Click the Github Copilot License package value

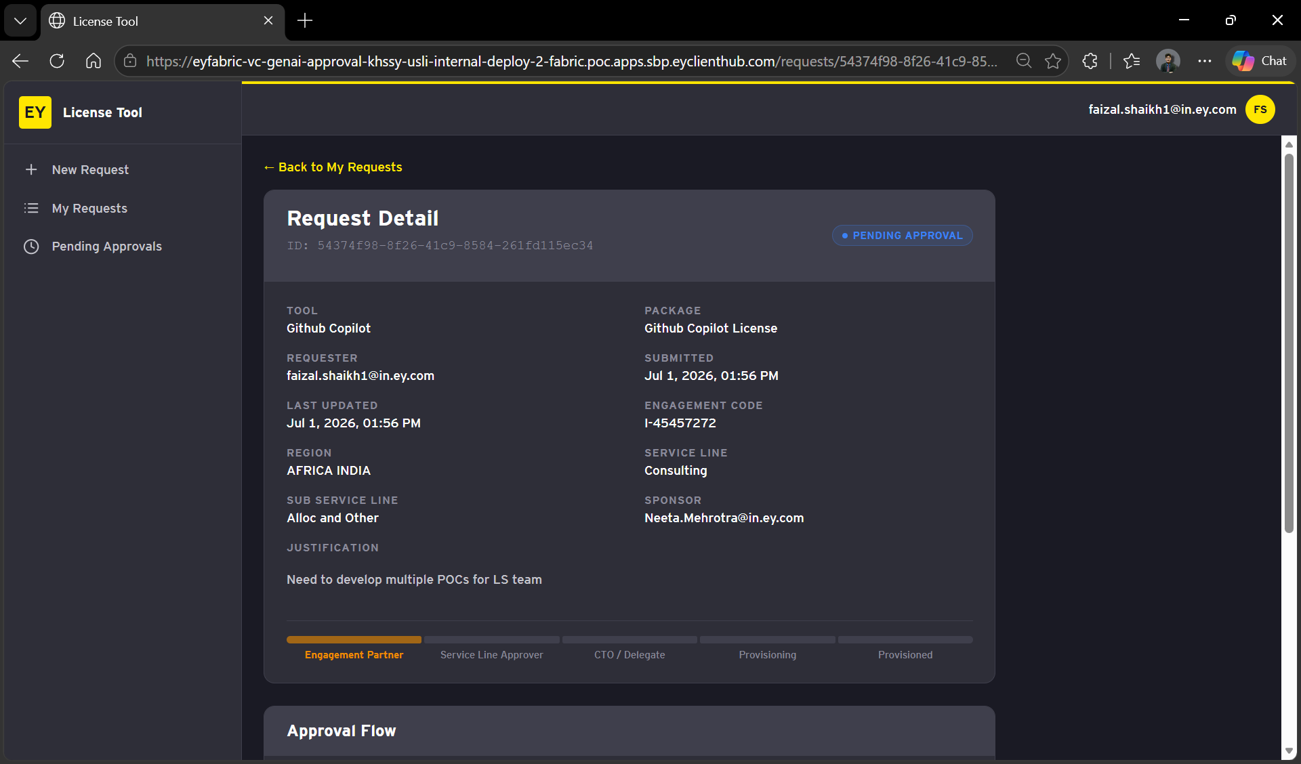[711, 328]
